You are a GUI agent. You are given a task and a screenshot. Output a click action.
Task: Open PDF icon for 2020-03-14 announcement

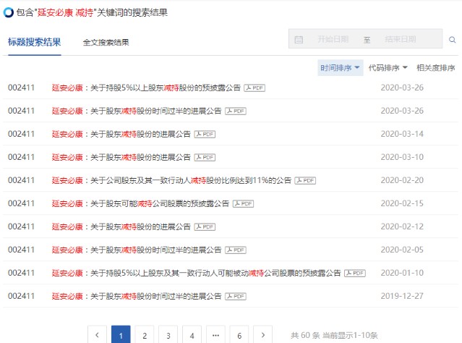(x=205, y=134)
